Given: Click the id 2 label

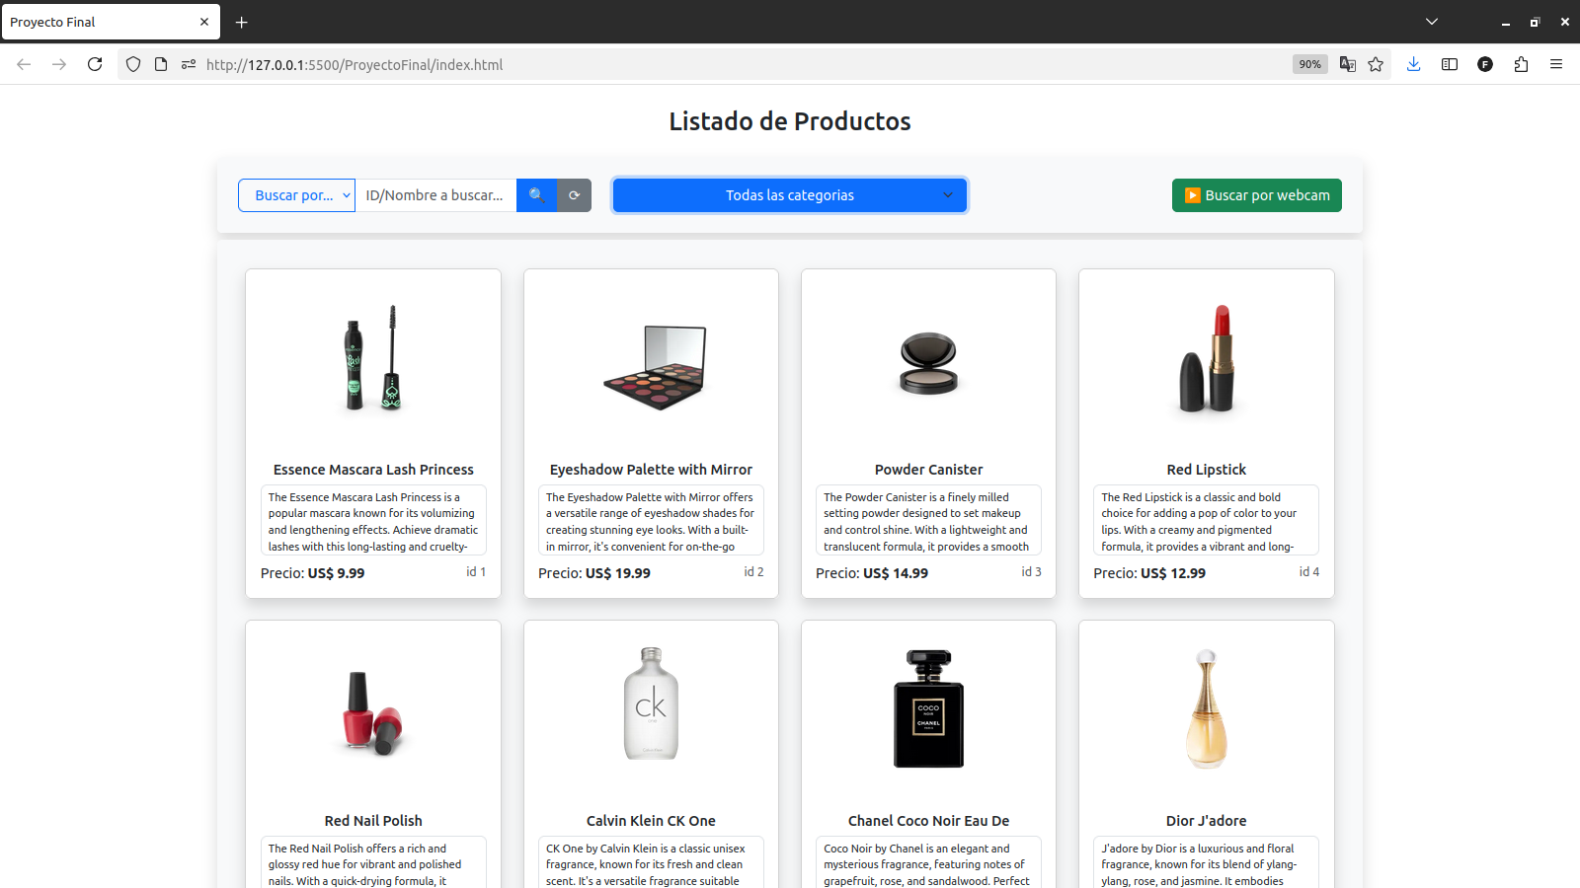Looking at the screenshot, I should point(753,572).
